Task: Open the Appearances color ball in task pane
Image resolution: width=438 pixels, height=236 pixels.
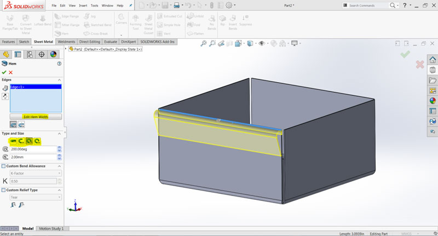Action: coord(433,101)
